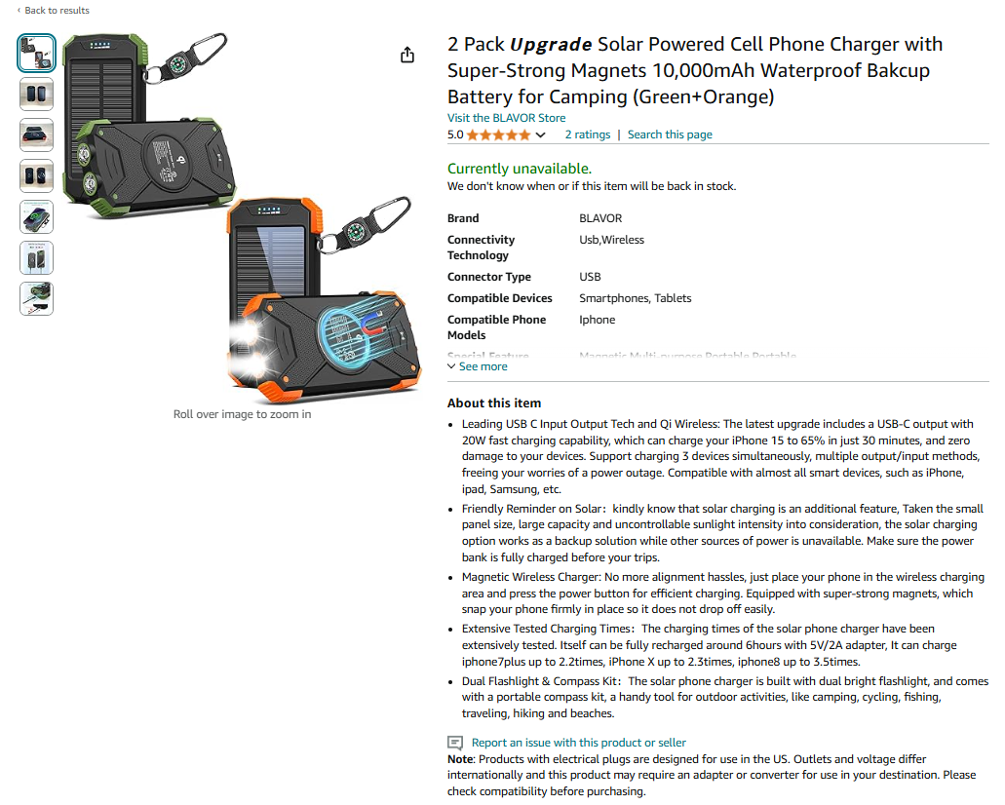The height and width of the screenshot is (805, 1005).
Task: Click Search this page link
Action: point(670,134)
